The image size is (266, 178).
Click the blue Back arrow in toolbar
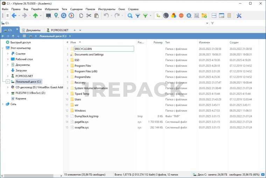pyautogui.click(x=14, y=15)
